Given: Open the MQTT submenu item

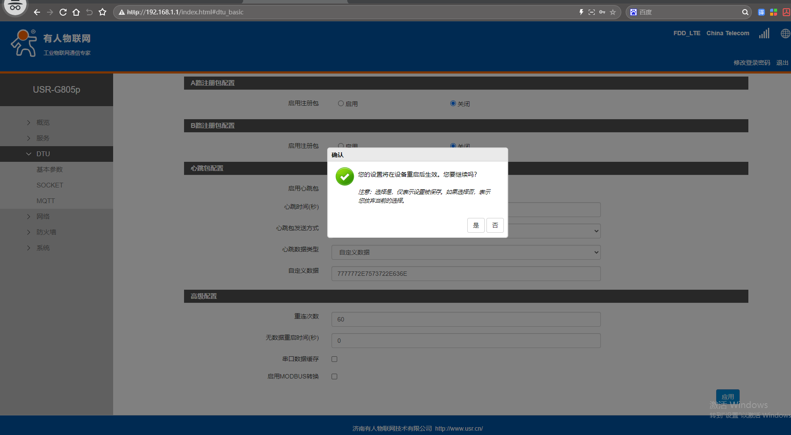Looking at the screenshot, I should [46, 201].
